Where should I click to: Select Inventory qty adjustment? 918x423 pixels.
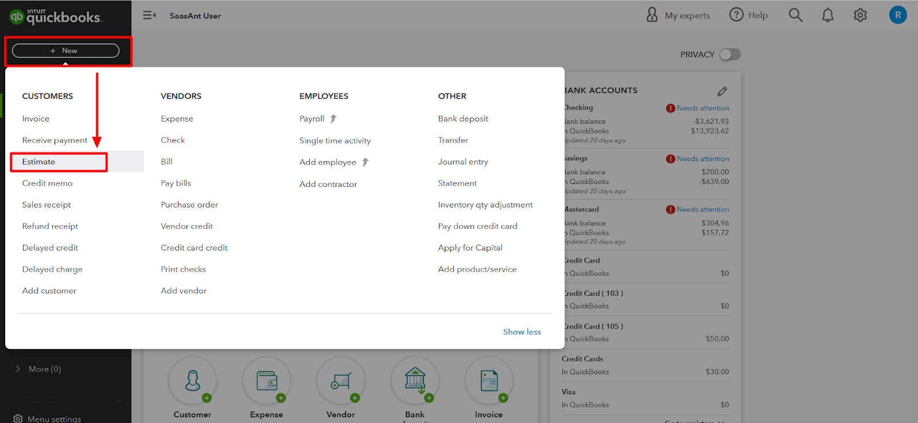[x=485, y=205]
